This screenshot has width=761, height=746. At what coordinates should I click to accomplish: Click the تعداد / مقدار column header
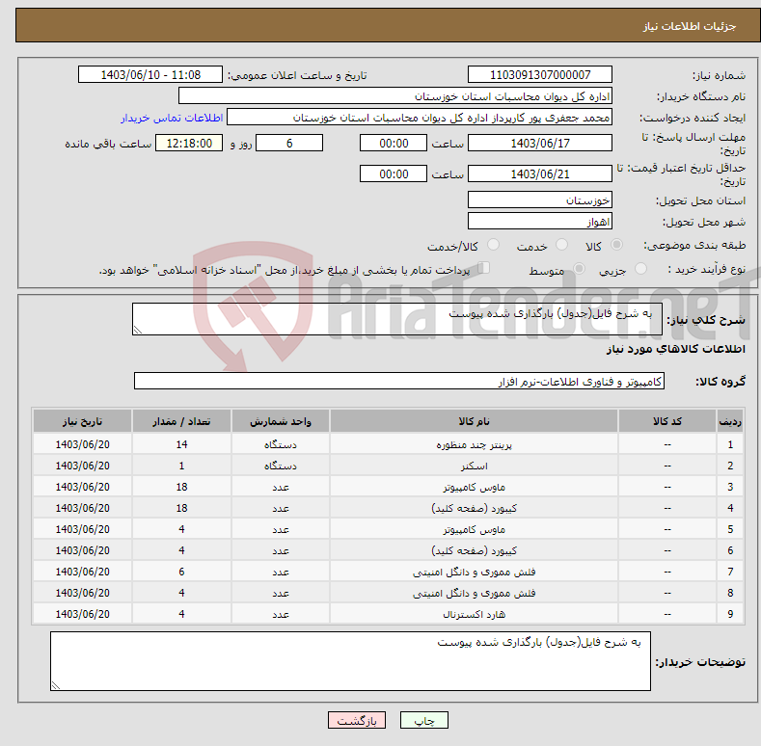point(181,421)
